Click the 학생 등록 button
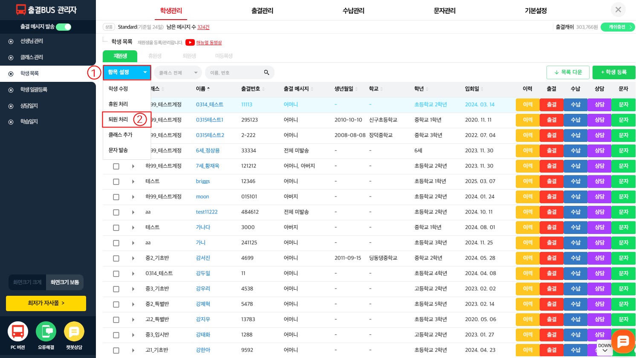This screenshot has width=636, height=358. 613,72
